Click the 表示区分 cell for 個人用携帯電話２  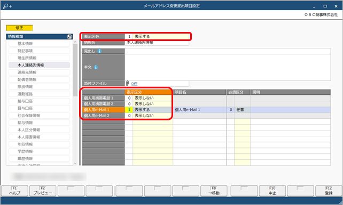(x=149, y=104)
